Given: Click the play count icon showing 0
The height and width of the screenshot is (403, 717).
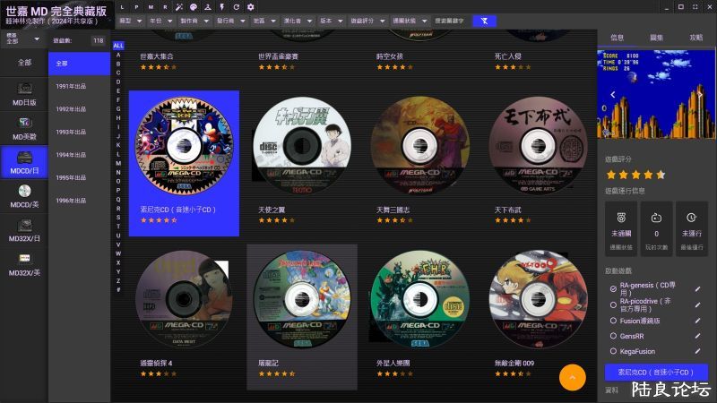Looking at the screenshot, I should [656, 218].
